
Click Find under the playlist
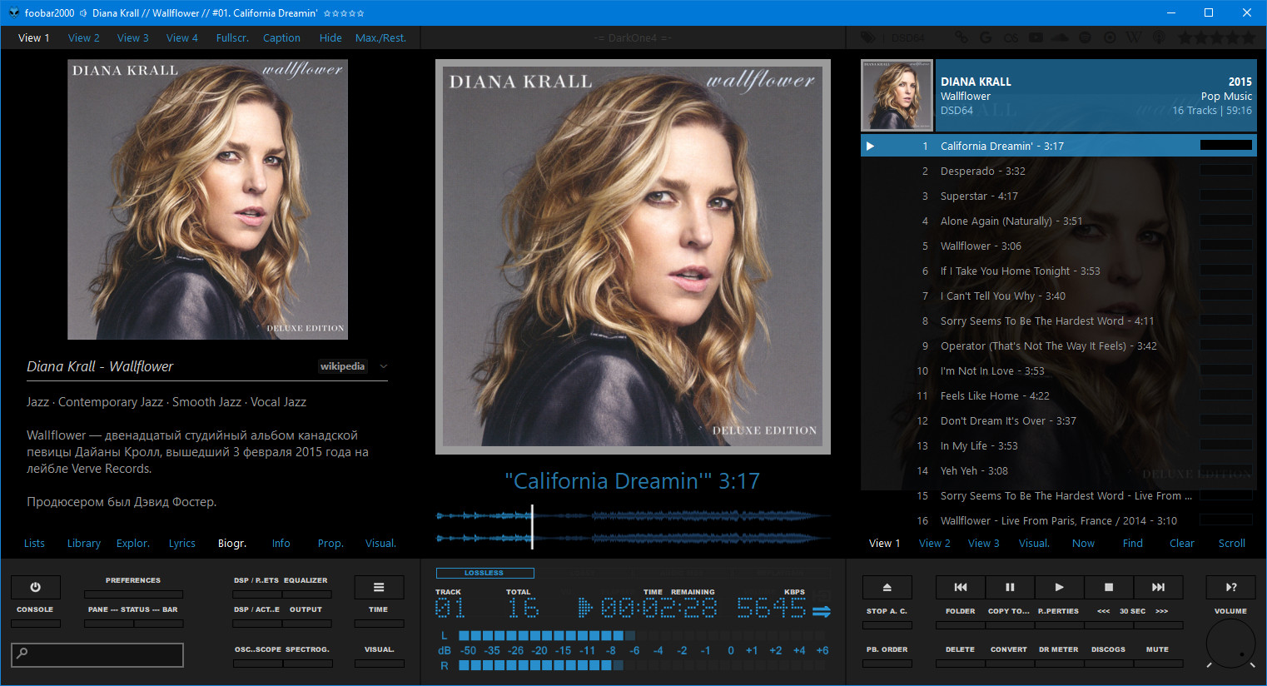(x=1133, y=544)
